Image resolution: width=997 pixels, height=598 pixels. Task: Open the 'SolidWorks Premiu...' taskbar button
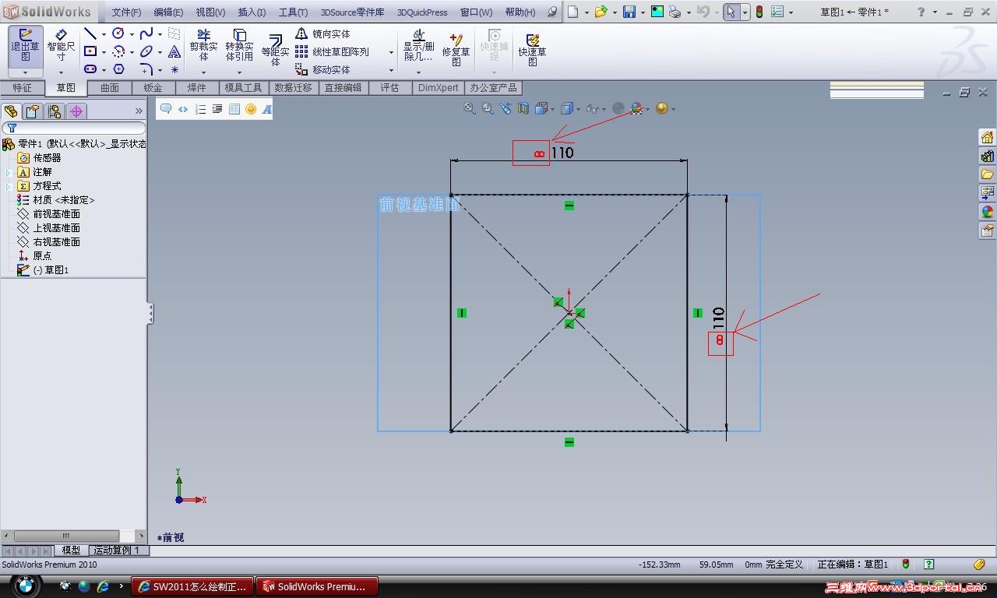(x=317, y=586)
